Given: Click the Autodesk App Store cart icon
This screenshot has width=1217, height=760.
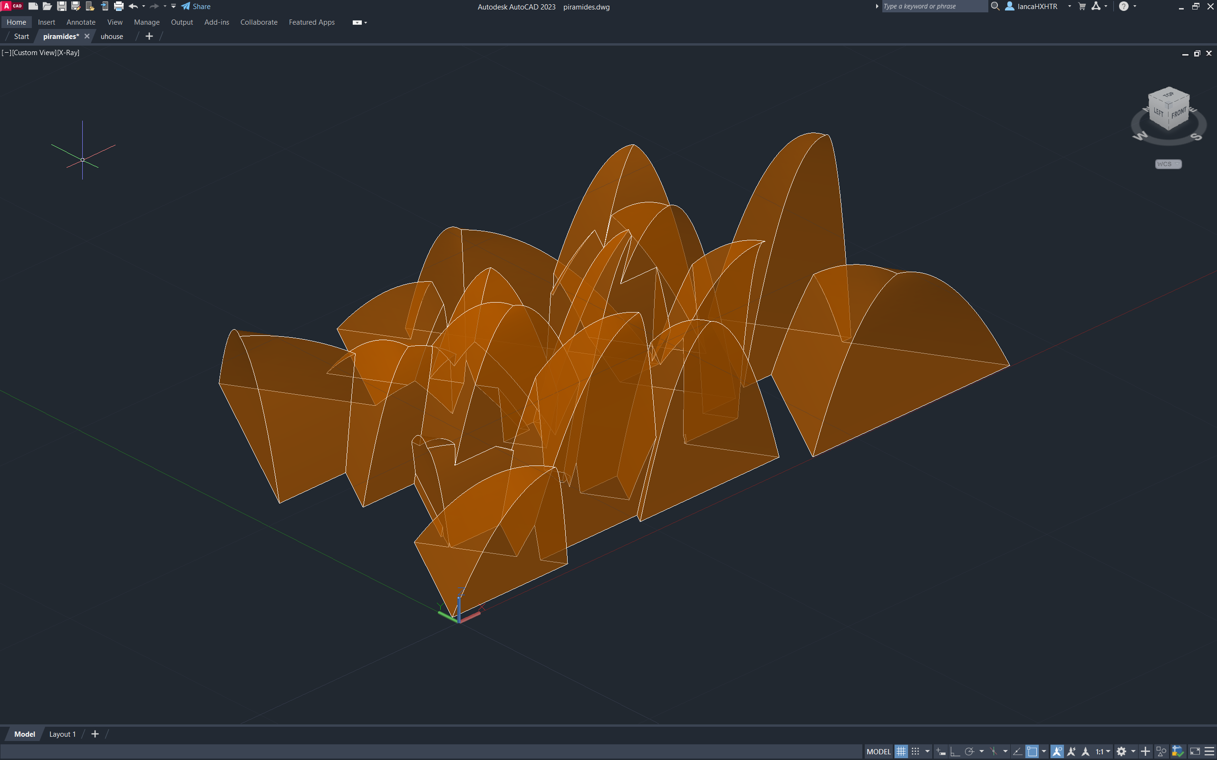Looking at the screenshot, I should pyautogui.click(x=1082, y=7).
